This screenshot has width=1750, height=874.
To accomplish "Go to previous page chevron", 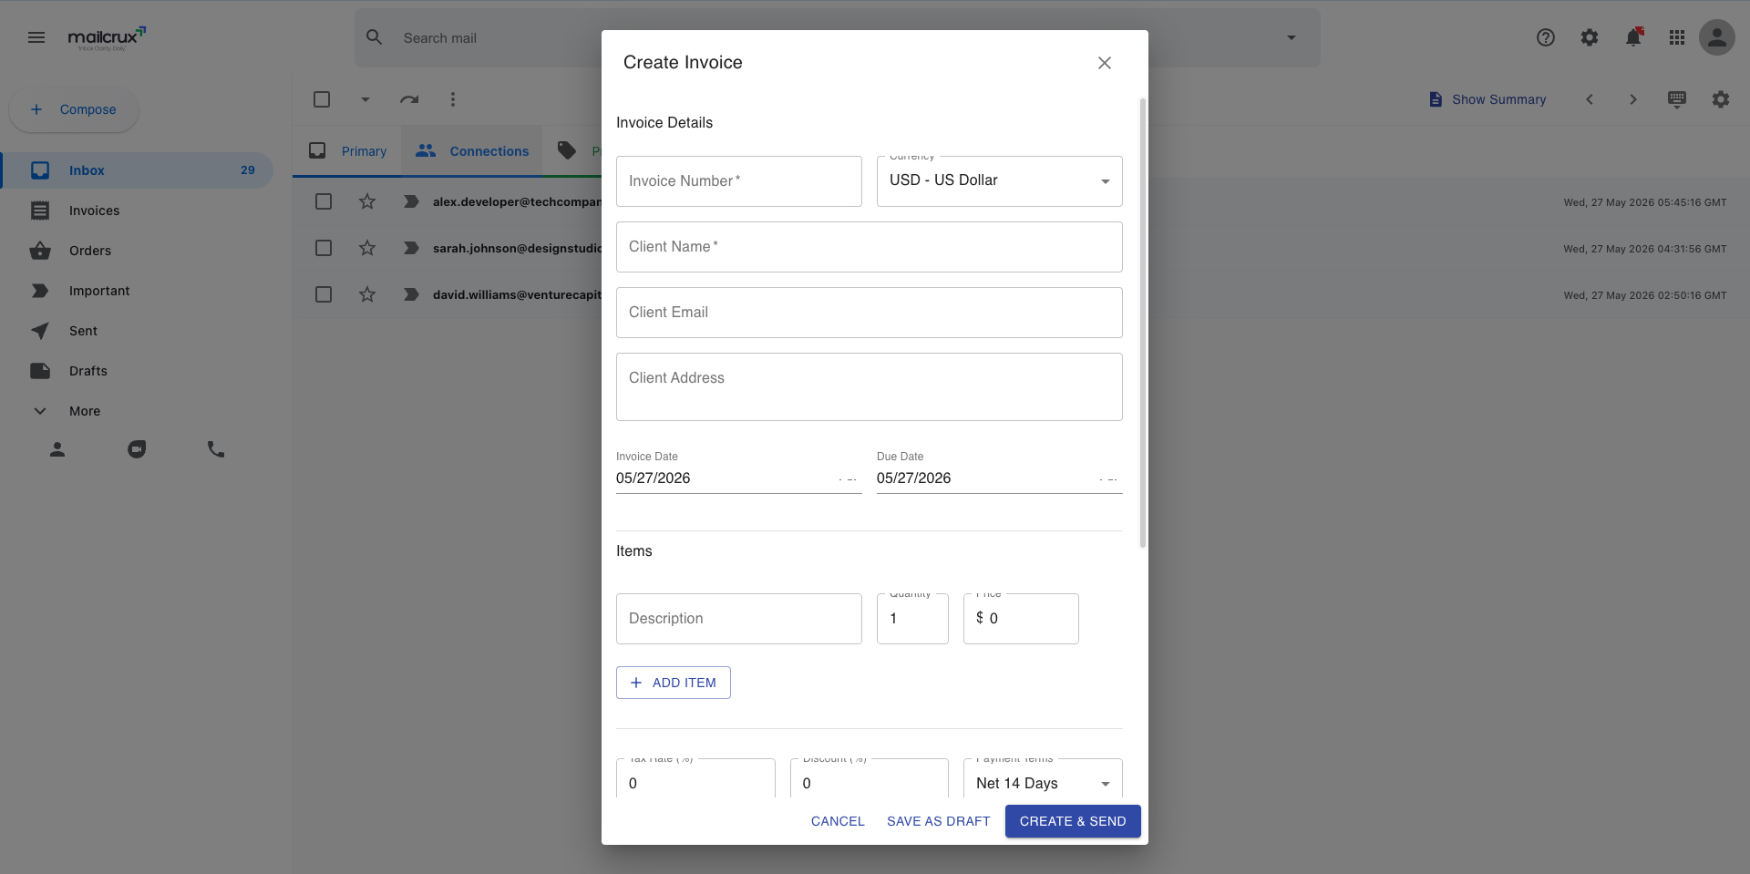I will (x=1590, y=99).
